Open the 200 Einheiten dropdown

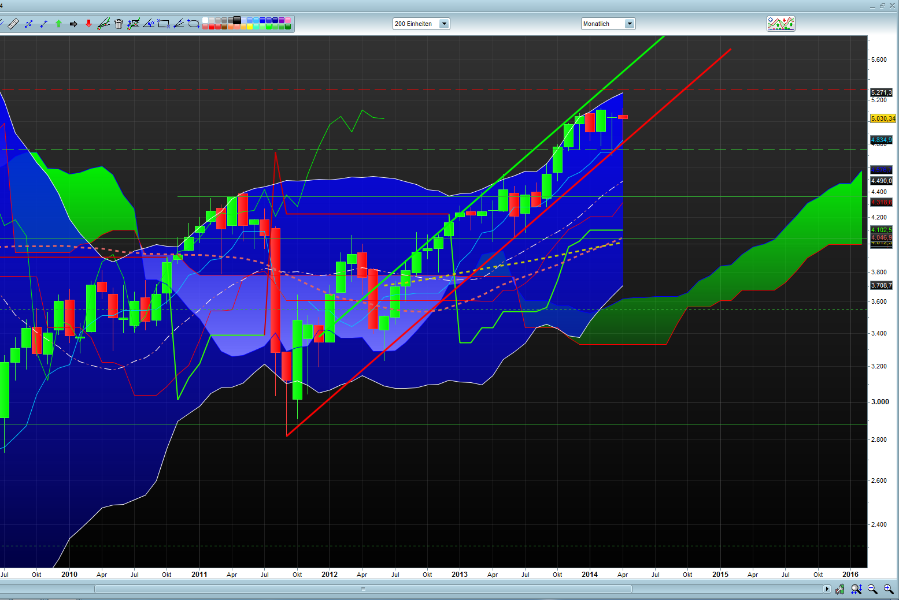(x=443, y=24)
